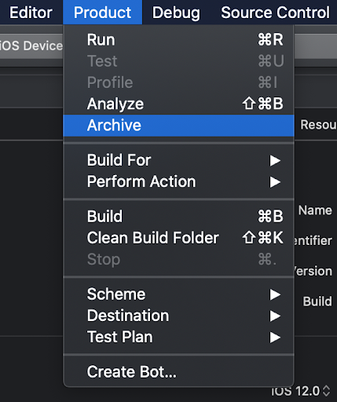Select the iOS Device destination in toolbar
337x402 pixels.
tap(31, 46)
